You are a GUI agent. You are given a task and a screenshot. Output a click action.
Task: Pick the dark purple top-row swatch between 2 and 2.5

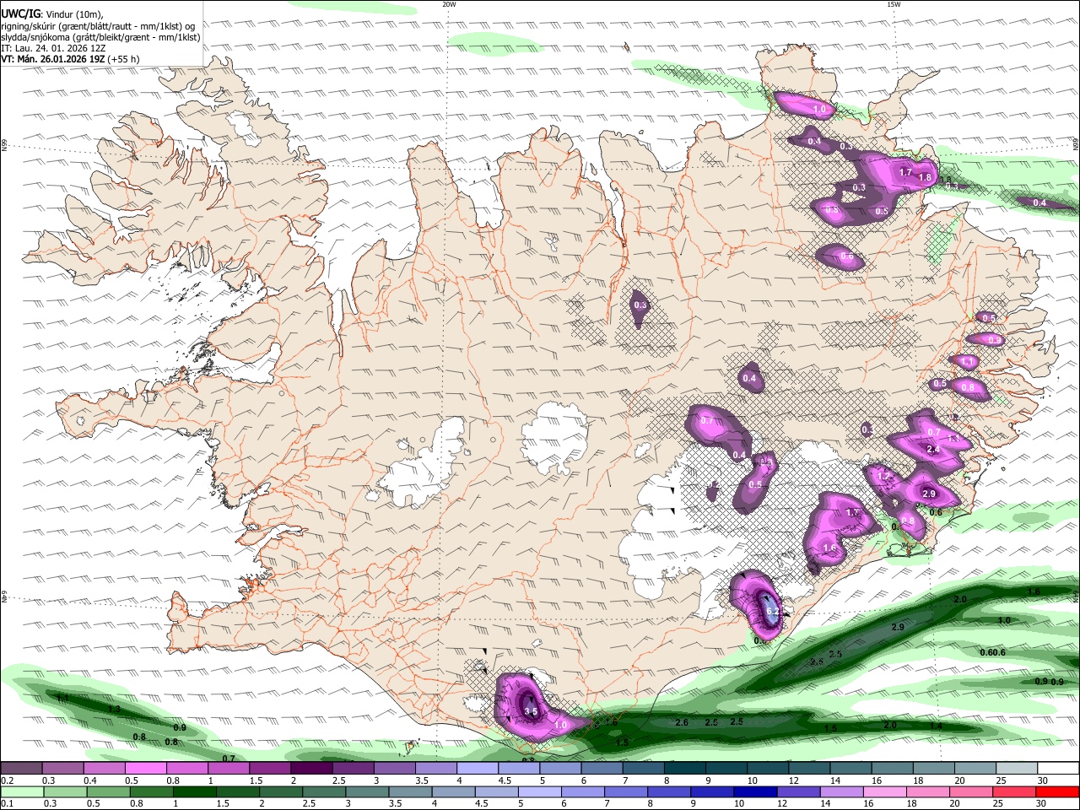(311, 769)
